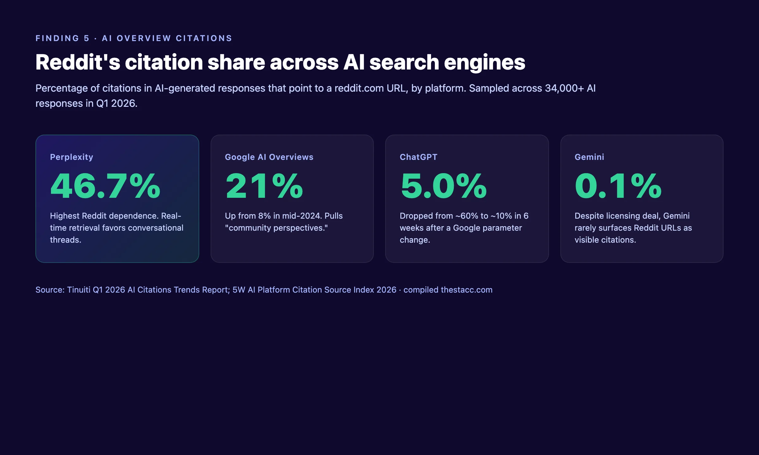
Task: Click the 5.0% figure
Action: (444, 186)
